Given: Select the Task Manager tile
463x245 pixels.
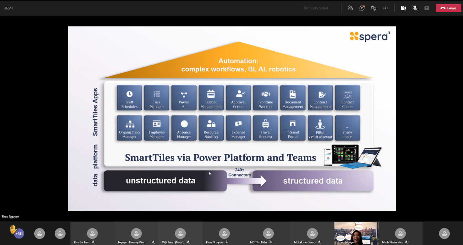Looking at the screenshot, I should [x=157, y=98].
